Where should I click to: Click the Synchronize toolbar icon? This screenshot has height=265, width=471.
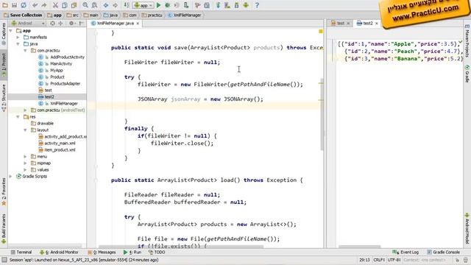[23, 5]
